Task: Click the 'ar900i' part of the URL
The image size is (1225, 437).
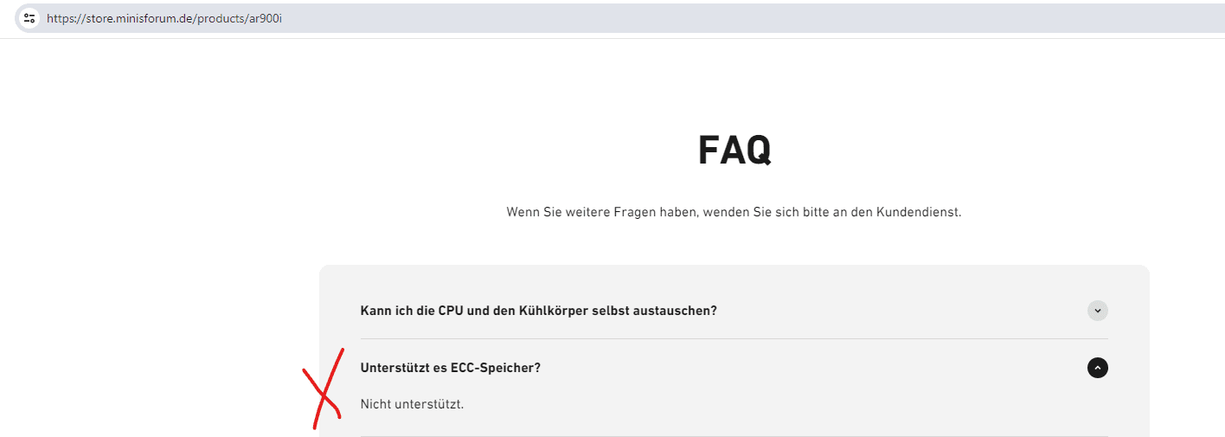Action: [266, 18]
